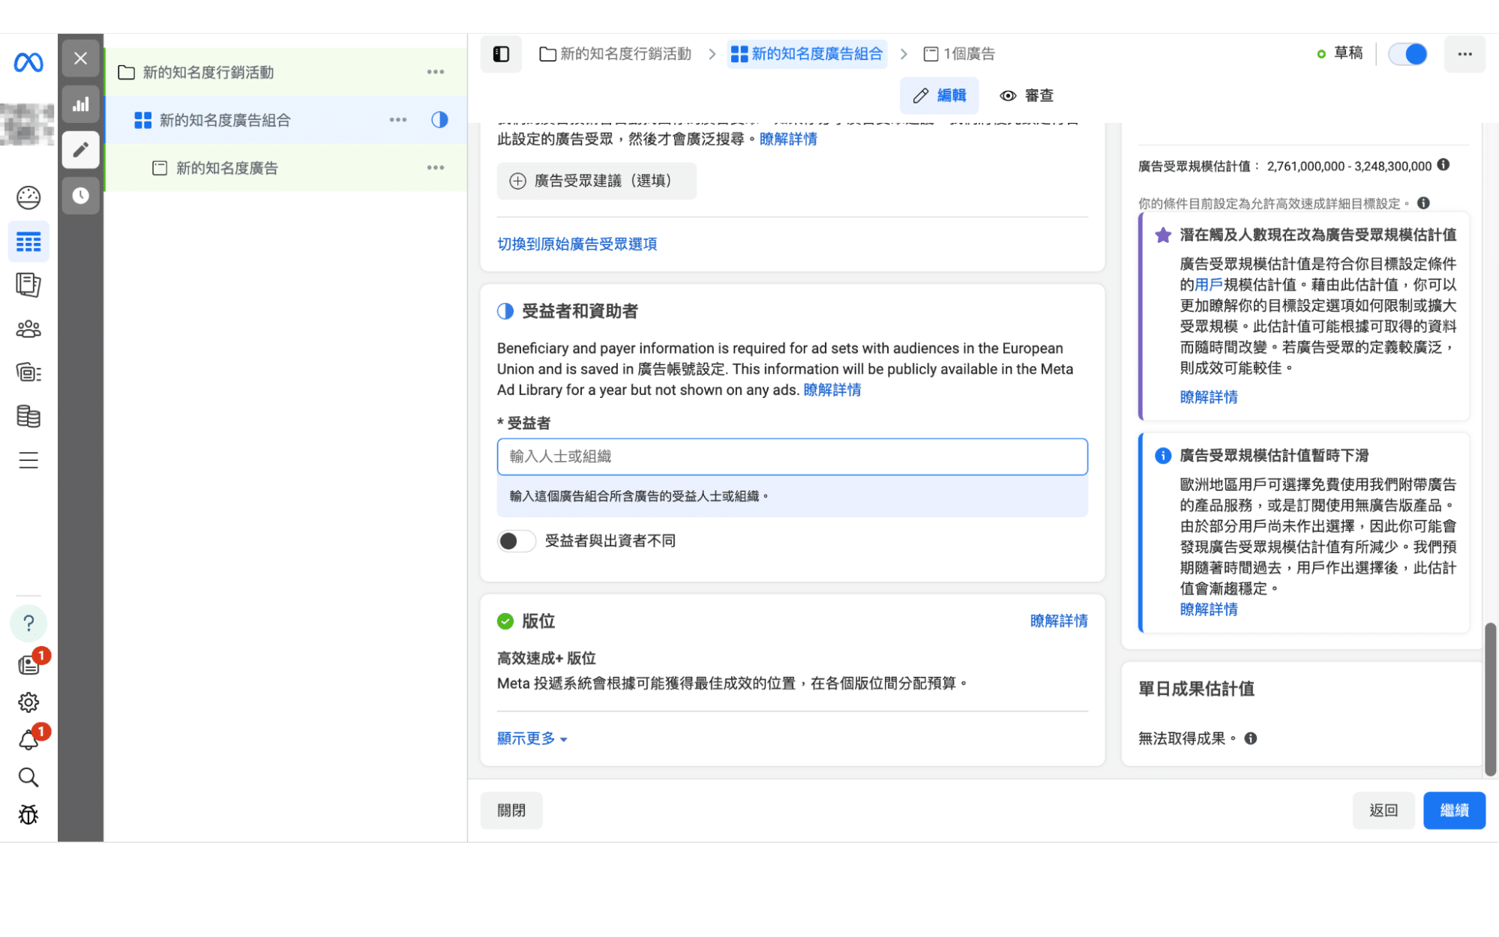The width and height of the screenshot is (1499, 937).
Task: Open 瞭解詳情 link about beneficiary info
Action: [832, 390]
